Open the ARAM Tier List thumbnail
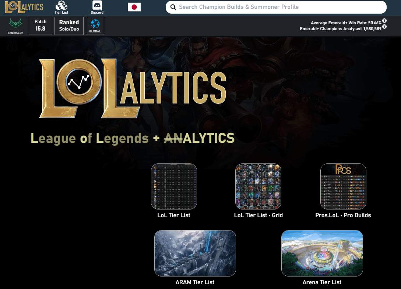 click(195, 253)
